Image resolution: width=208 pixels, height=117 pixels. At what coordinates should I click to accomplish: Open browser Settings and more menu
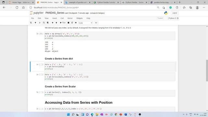click(204, 7)
